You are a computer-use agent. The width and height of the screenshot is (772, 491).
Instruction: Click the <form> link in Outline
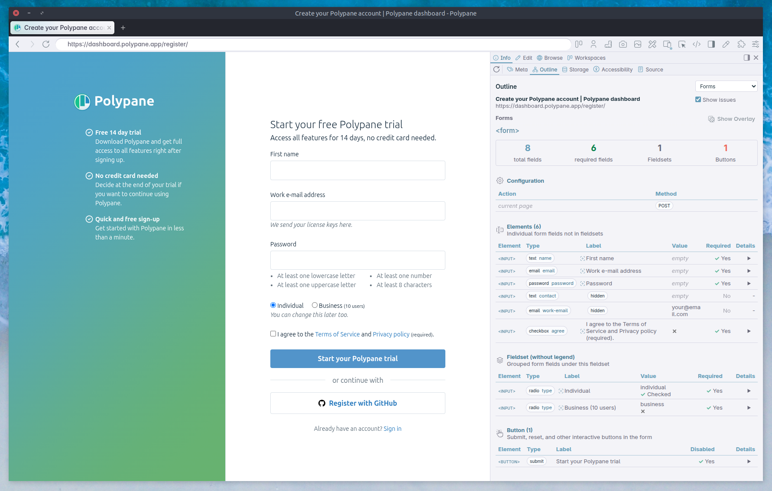[x=507, y=130]
